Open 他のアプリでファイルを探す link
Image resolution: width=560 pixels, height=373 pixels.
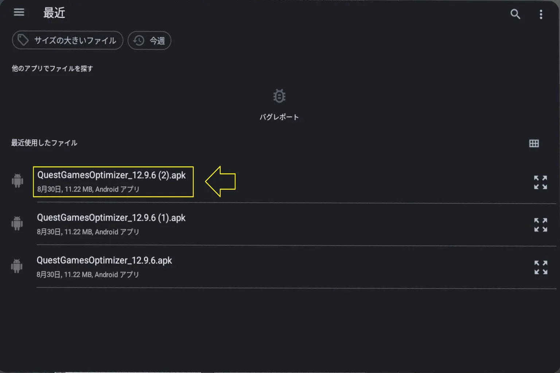pyautogui.click(x=52, y=68)
